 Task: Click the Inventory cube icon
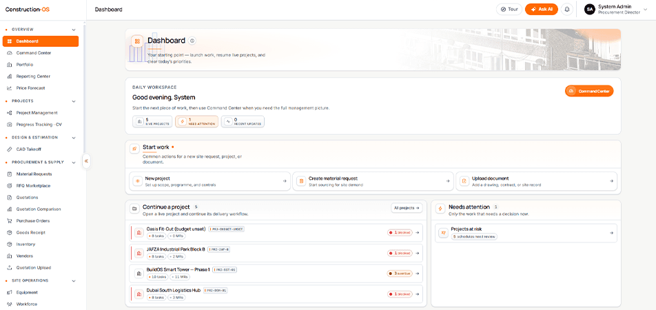(10, 245)
